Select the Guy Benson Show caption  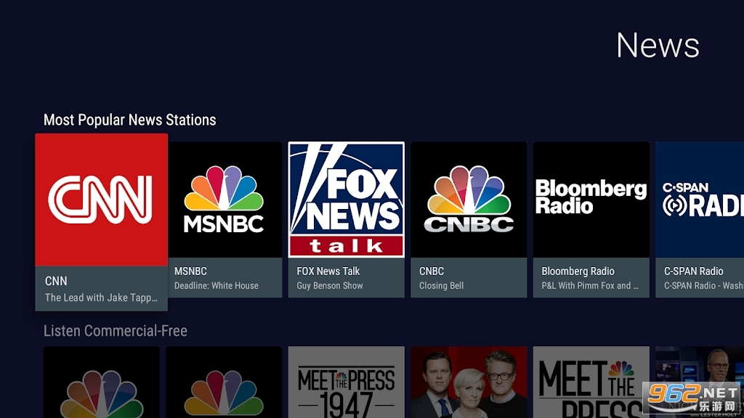pos(330,286)
